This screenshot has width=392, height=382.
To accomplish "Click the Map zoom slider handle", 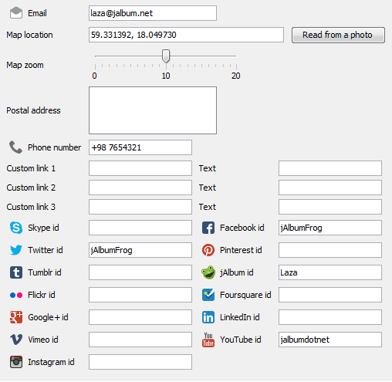I will coord(166,56).
